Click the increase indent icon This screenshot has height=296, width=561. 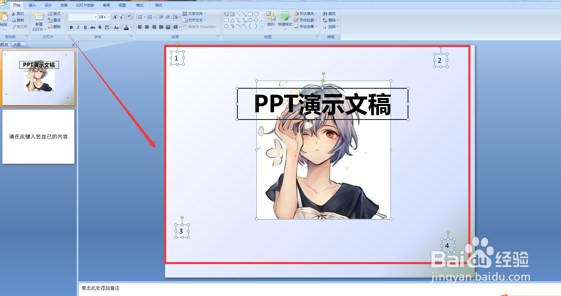(168, 17)
